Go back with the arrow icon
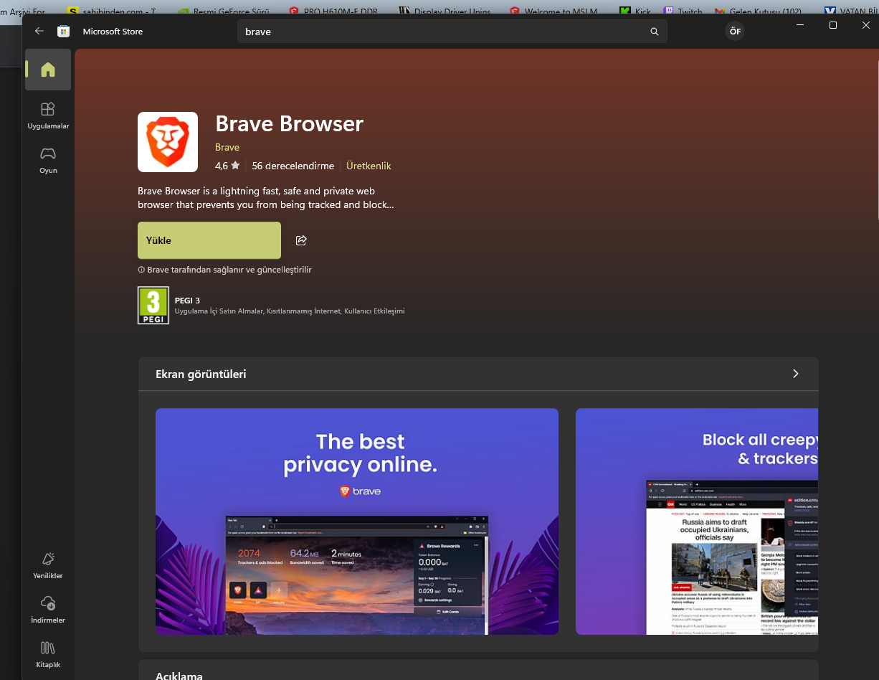Viewport: 879px width, 680px height. pyautogui.click(x=39, y=32)
